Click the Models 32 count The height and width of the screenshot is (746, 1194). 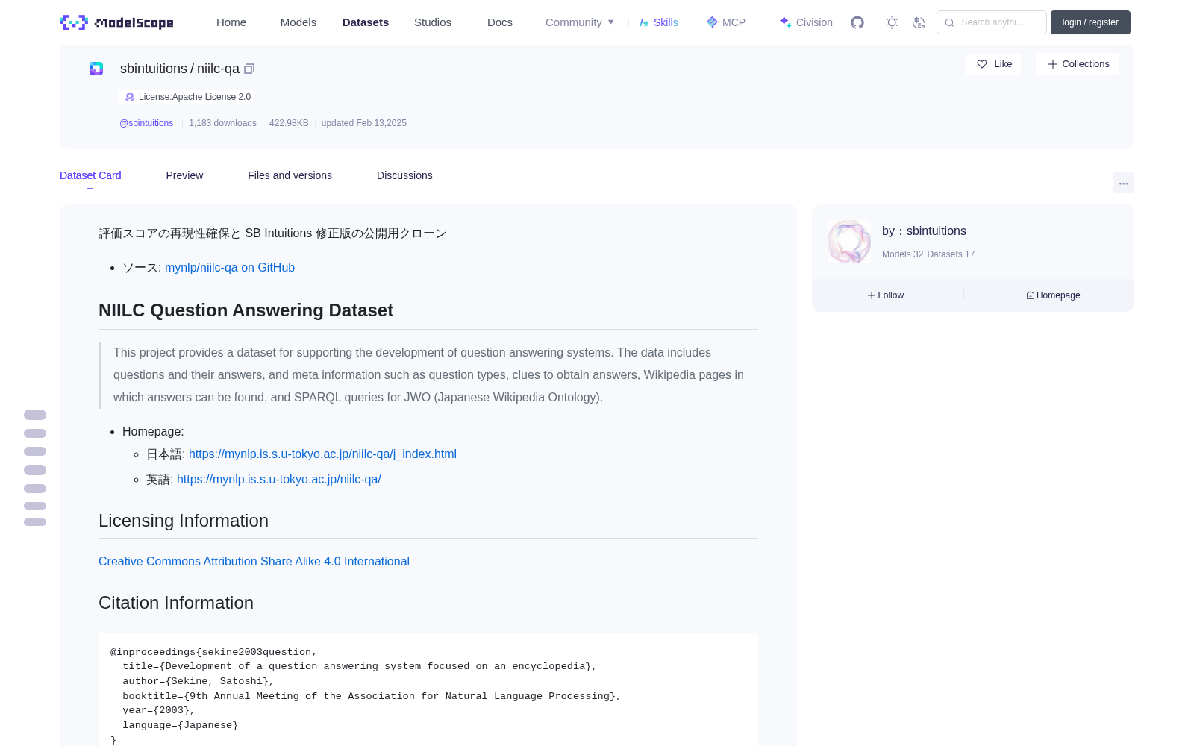pyautogui.click(x=902, y=254)
